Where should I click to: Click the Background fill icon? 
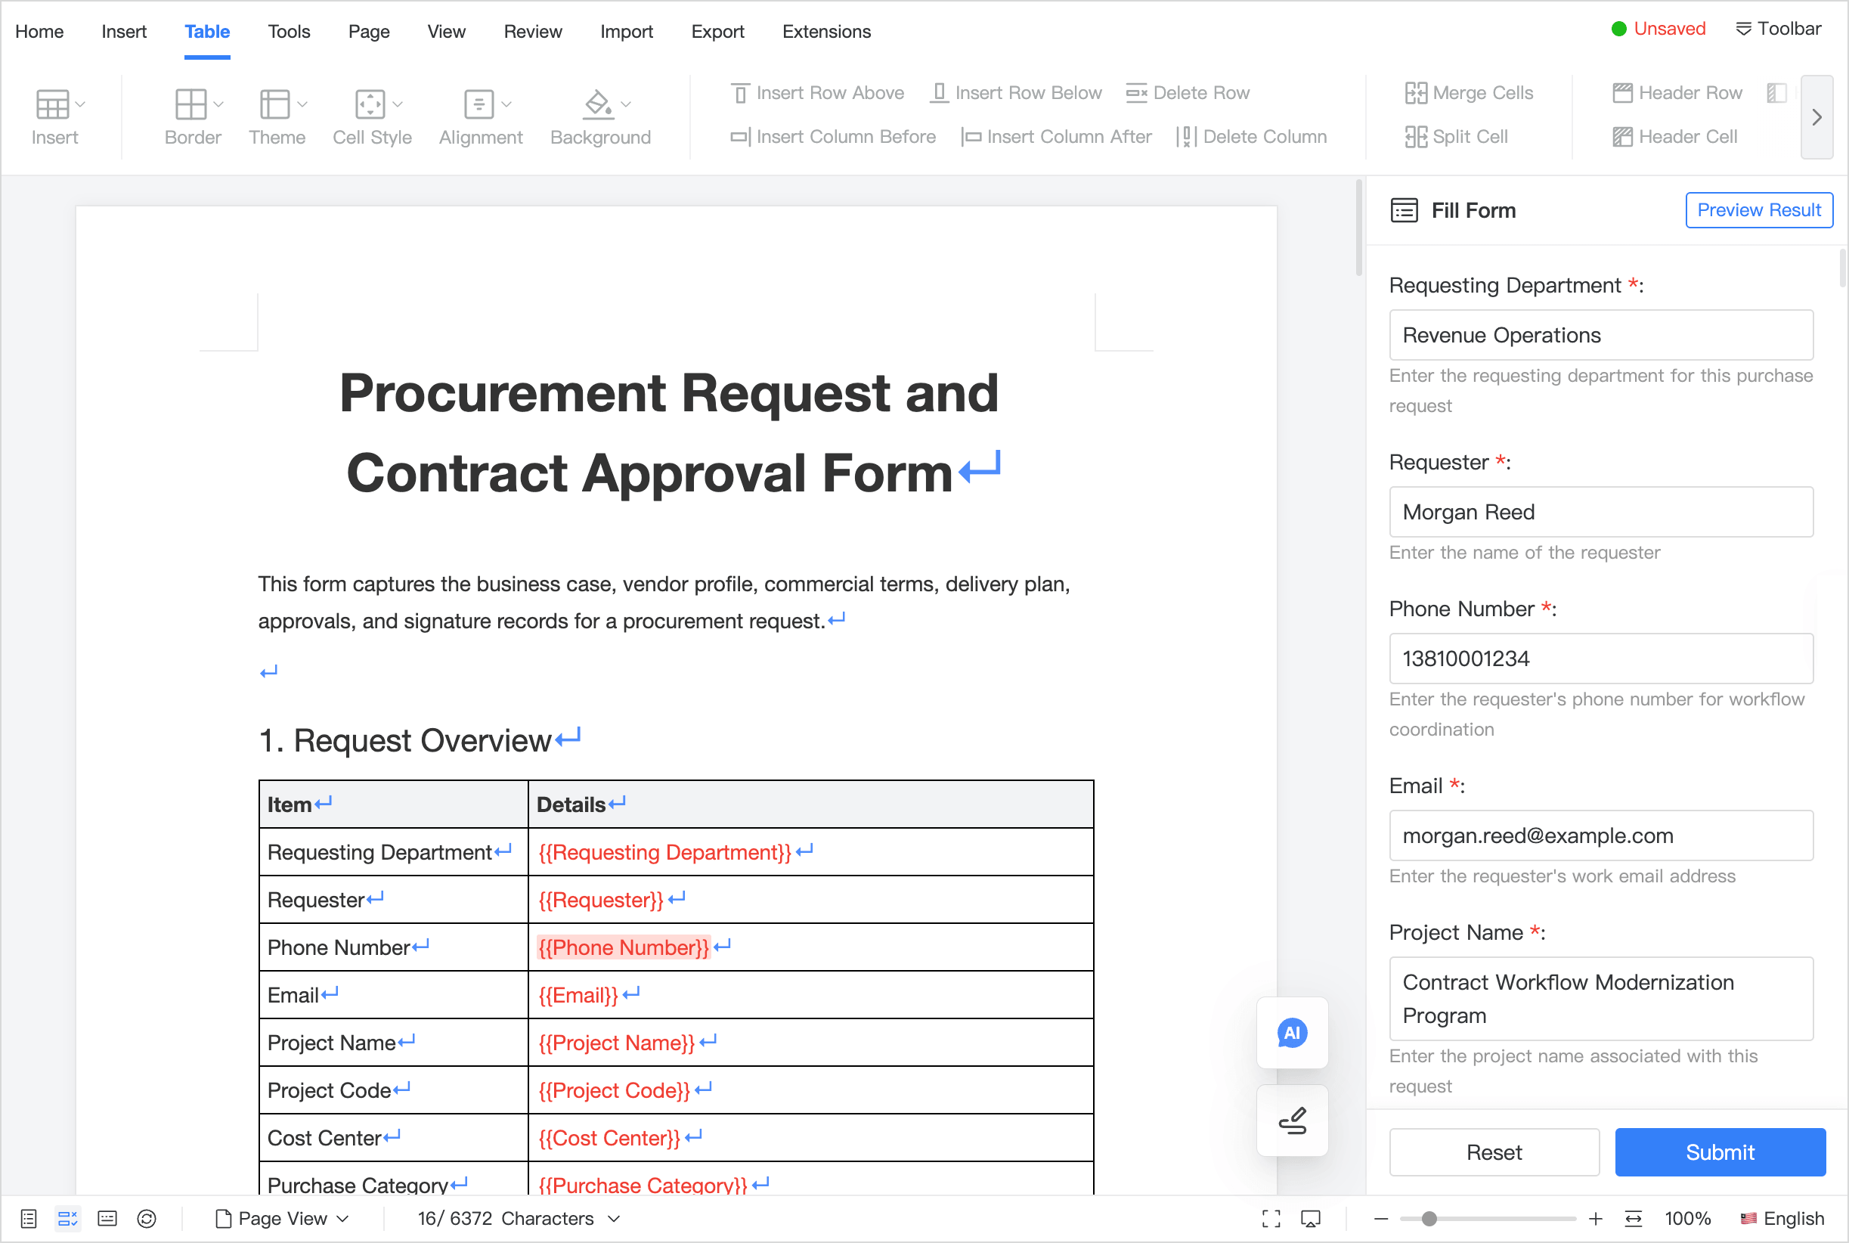point(599,104)
